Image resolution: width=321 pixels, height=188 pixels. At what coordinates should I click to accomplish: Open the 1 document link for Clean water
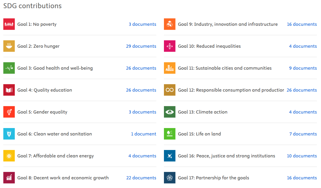(x=144, y=134)
